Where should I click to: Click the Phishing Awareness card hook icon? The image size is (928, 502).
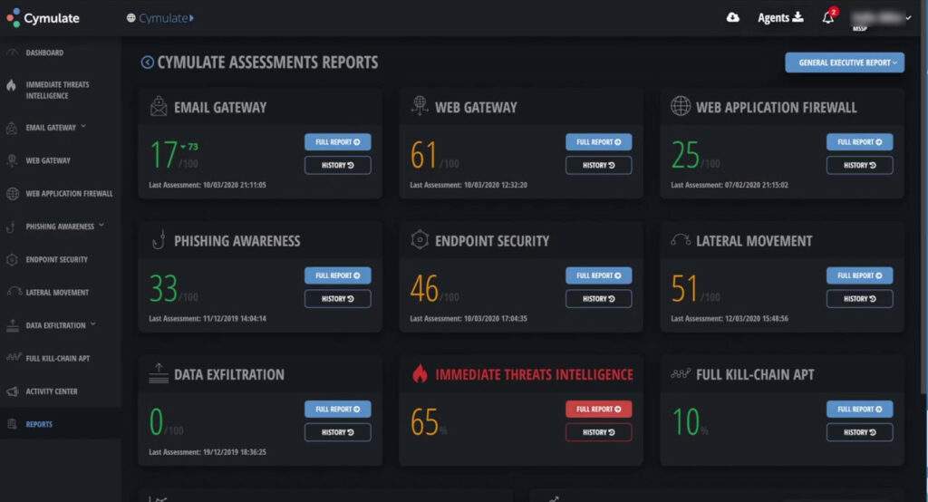(x=158, y=240)
